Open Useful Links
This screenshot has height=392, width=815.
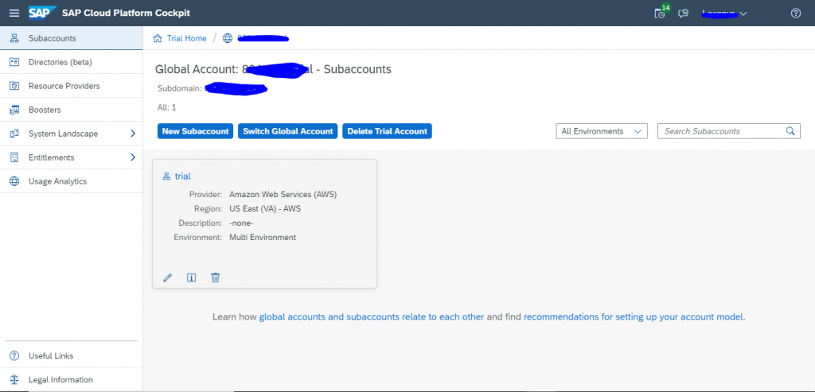pyautogui.click(x=71, y=356)
